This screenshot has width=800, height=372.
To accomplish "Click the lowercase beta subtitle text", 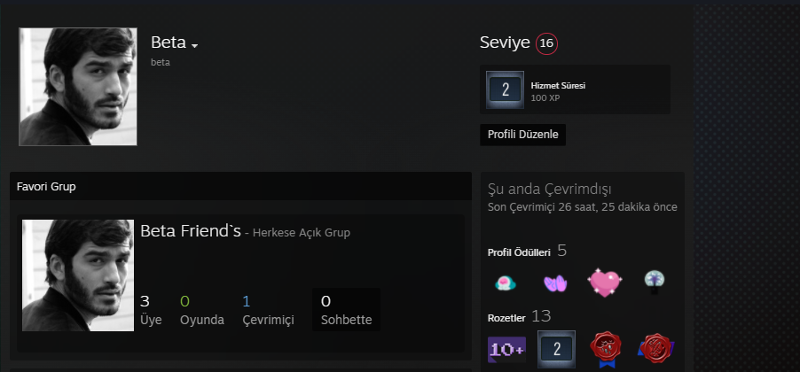I will click(161, 63).
